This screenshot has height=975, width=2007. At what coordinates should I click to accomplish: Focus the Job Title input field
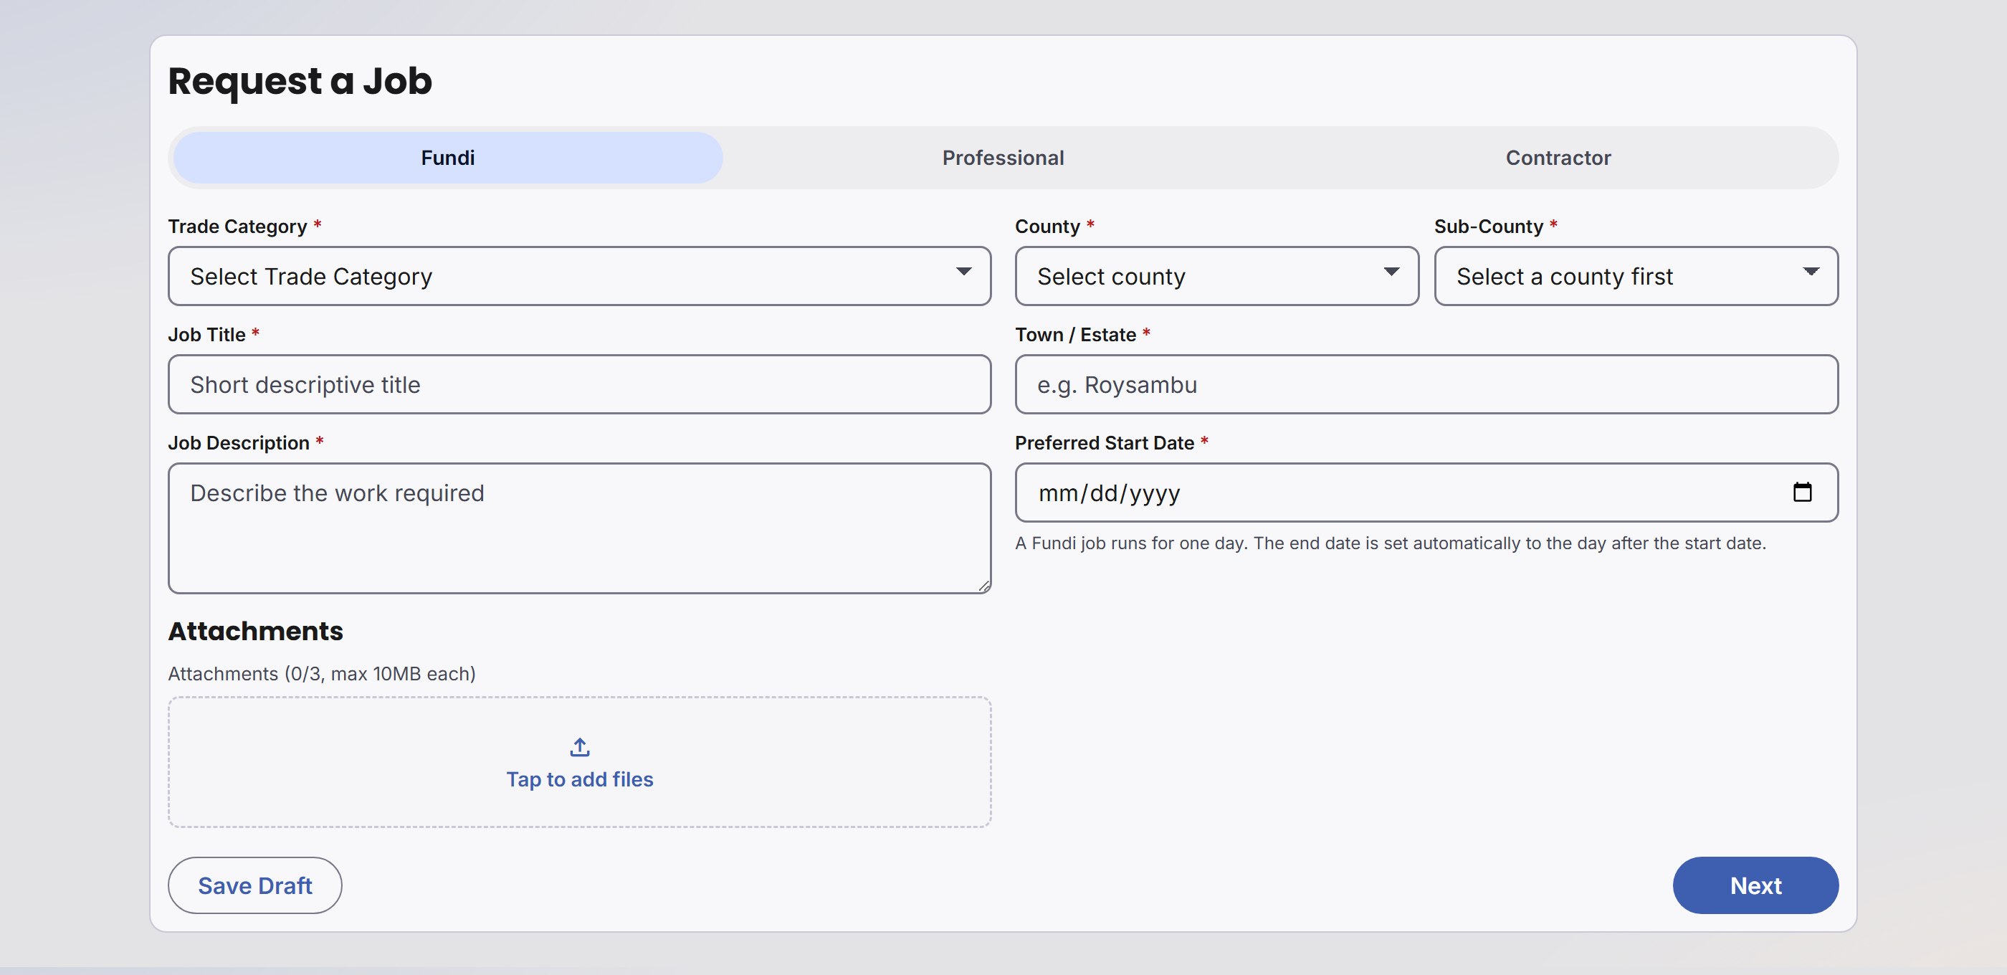[580, 384]
